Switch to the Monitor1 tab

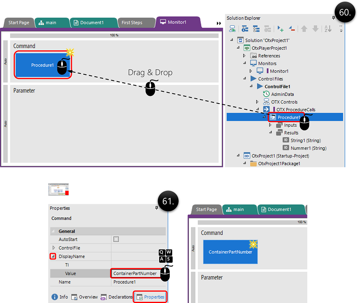click(178, 22)
